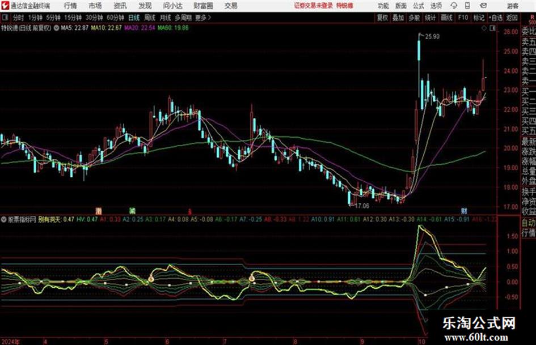536x345 pixels.
Task: Click the 叠加 toolbar button
Action: click(x=398, y=18)
